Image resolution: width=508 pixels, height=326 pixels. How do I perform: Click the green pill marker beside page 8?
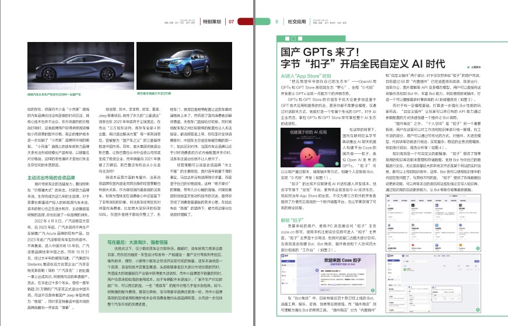pyautogui.click(x=263, y=22)
